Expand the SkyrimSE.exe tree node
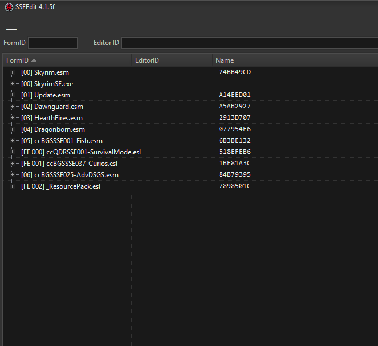Image resolution: width=378 pixels, height=346 pixels. click(x=12, y=84)
